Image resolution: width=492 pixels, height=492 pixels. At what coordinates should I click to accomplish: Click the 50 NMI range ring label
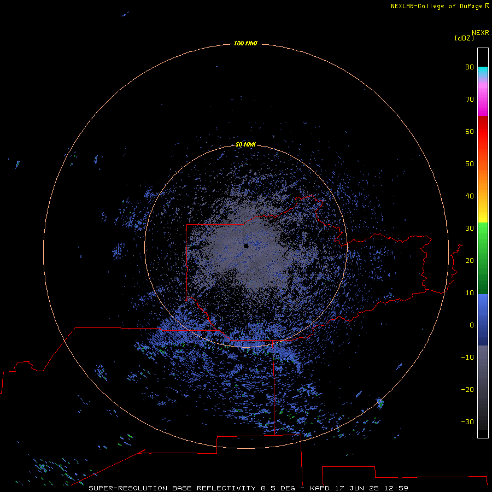pos(245,145)
